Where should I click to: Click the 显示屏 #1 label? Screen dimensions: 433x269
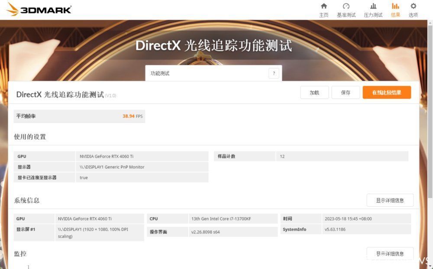coord(26,229)
